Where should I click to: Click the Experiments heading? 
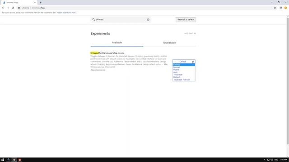[100, 34]
